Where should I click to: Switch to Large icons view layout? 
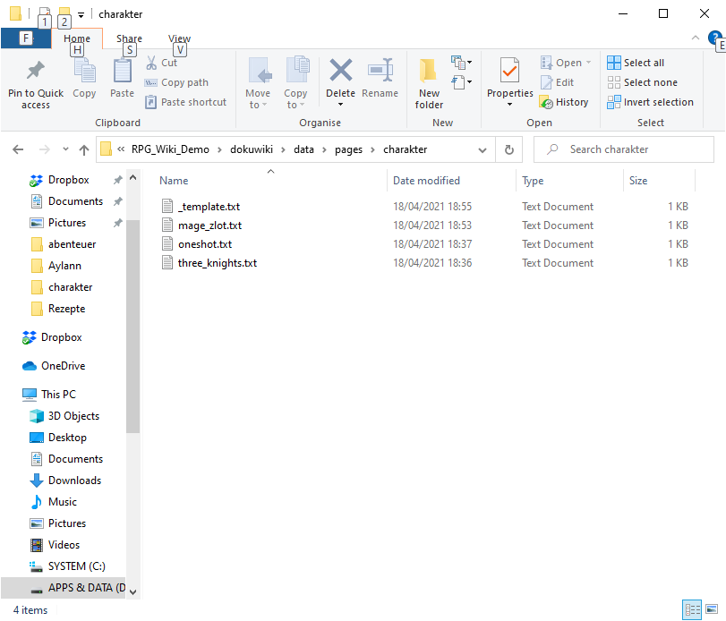[712, 609]
